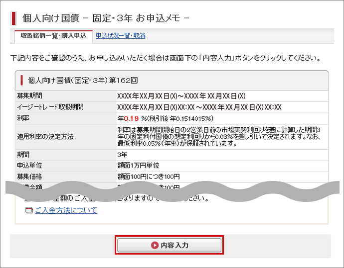This screenshot has height=268, width=344.
Task: Switch to the 申込状況一覧・取消 tab
Action: (120, 36)
